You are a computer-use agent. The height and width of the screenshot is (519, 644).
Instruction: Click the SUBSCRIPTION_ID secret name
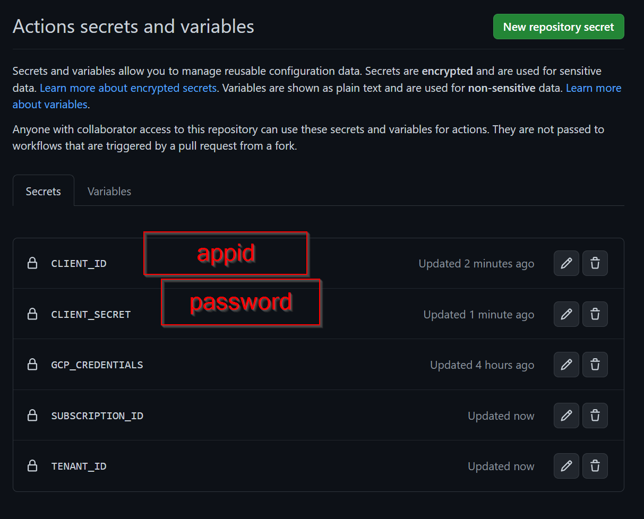coord(97,416)
